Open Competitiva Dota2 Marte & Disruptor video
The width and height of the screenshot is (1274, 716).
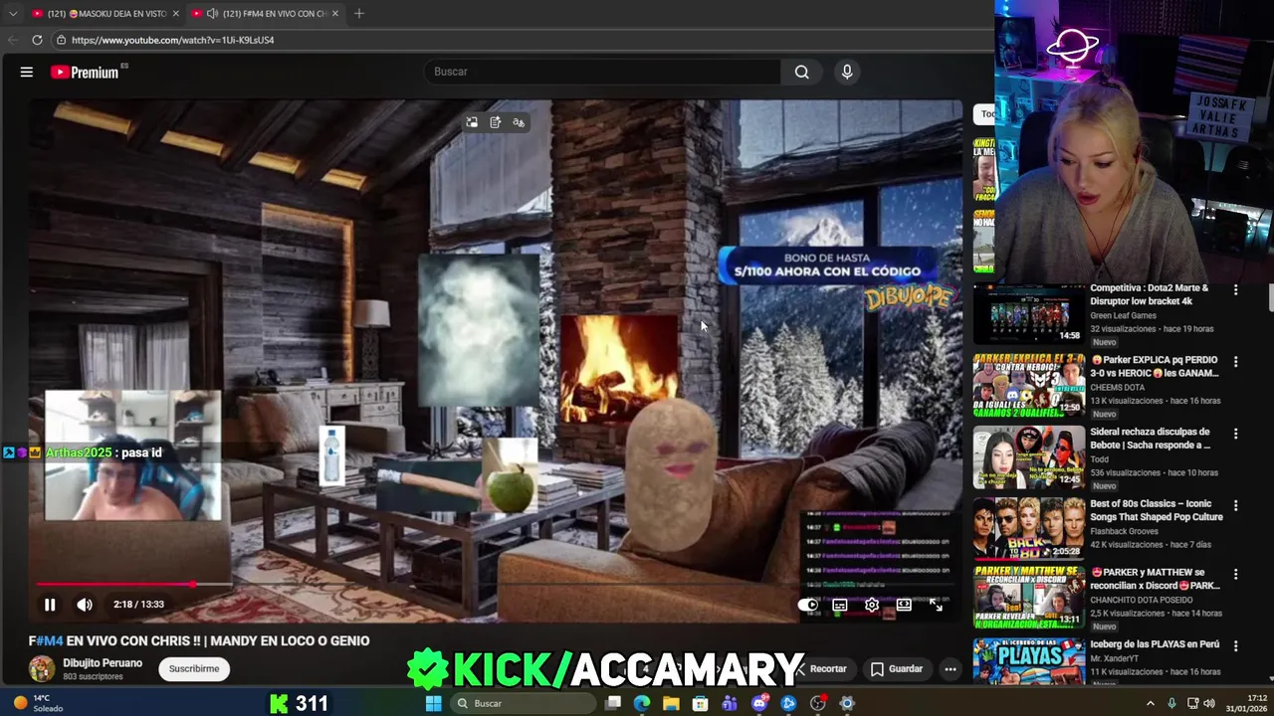1150,294
